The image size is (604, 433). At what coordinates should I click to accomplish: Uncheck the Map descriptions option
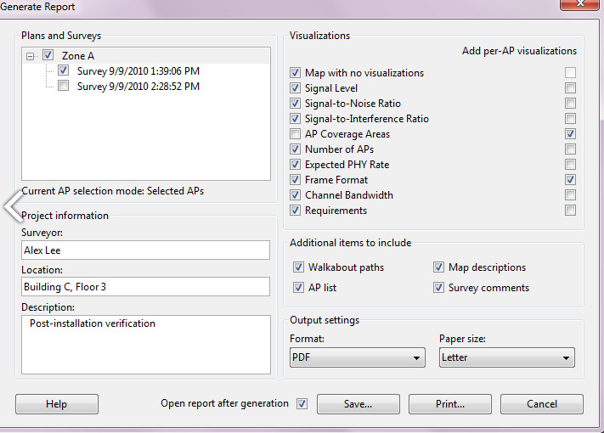pos(438,267)
